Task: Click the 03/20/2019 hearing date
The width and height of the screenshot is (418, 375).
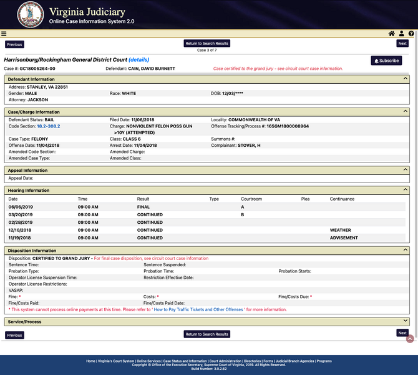Action: tap(21, 215)
